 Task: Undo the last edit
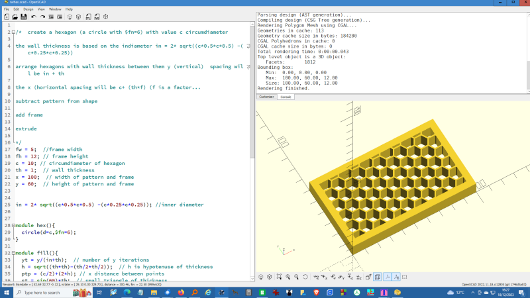click(x=33, y=16)
